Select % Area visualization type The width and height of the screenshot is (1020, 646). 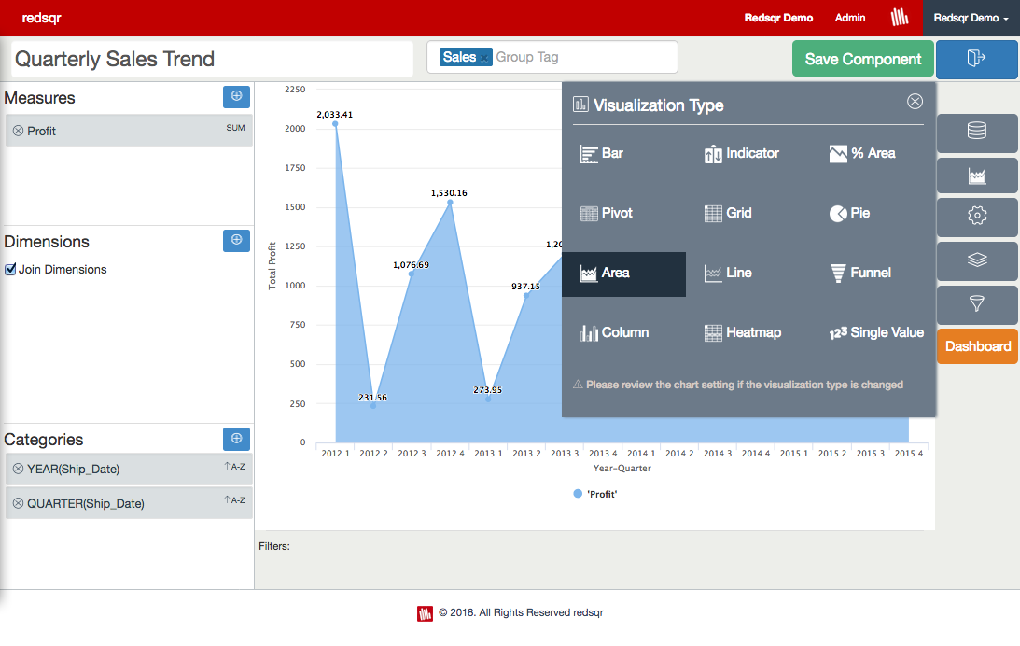(x=862, y=153)
